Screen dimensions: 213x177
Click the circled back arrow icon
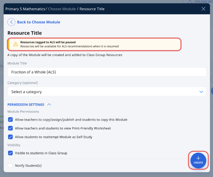coord(11,22)
